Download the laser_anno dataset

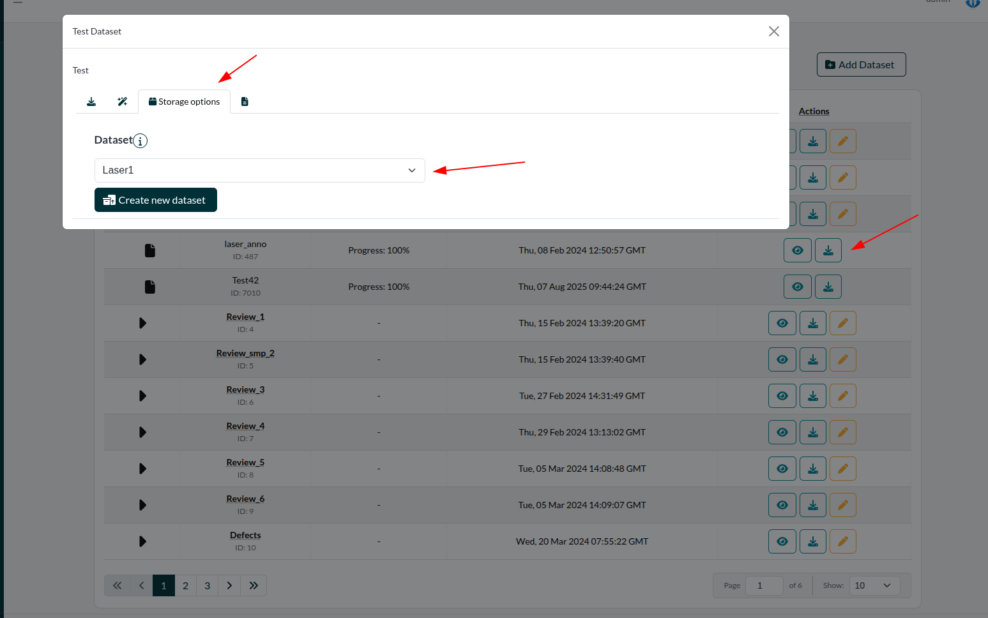click(828, 250)
